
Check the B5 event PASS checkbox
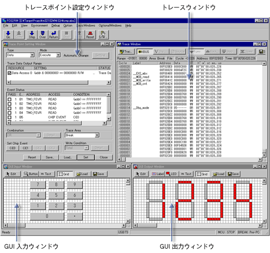coord(9,117)
